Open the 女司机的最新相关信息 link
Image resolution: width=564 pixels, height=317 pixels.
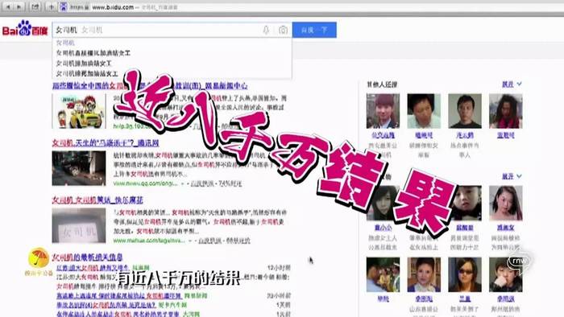click(x=87, y=257)
